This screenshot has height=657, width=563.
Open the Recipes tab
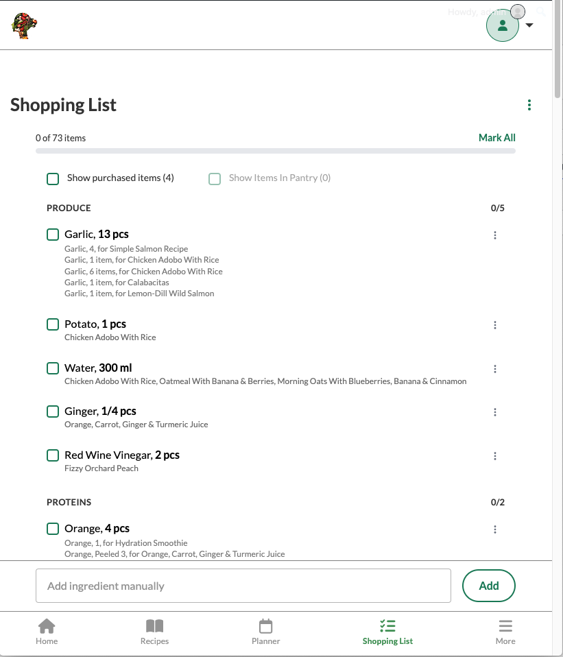click(154, 632)
